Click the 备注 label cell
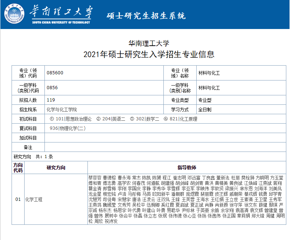Image resolution: width=291 pixels, height=240 pixels. coord(28,148)
